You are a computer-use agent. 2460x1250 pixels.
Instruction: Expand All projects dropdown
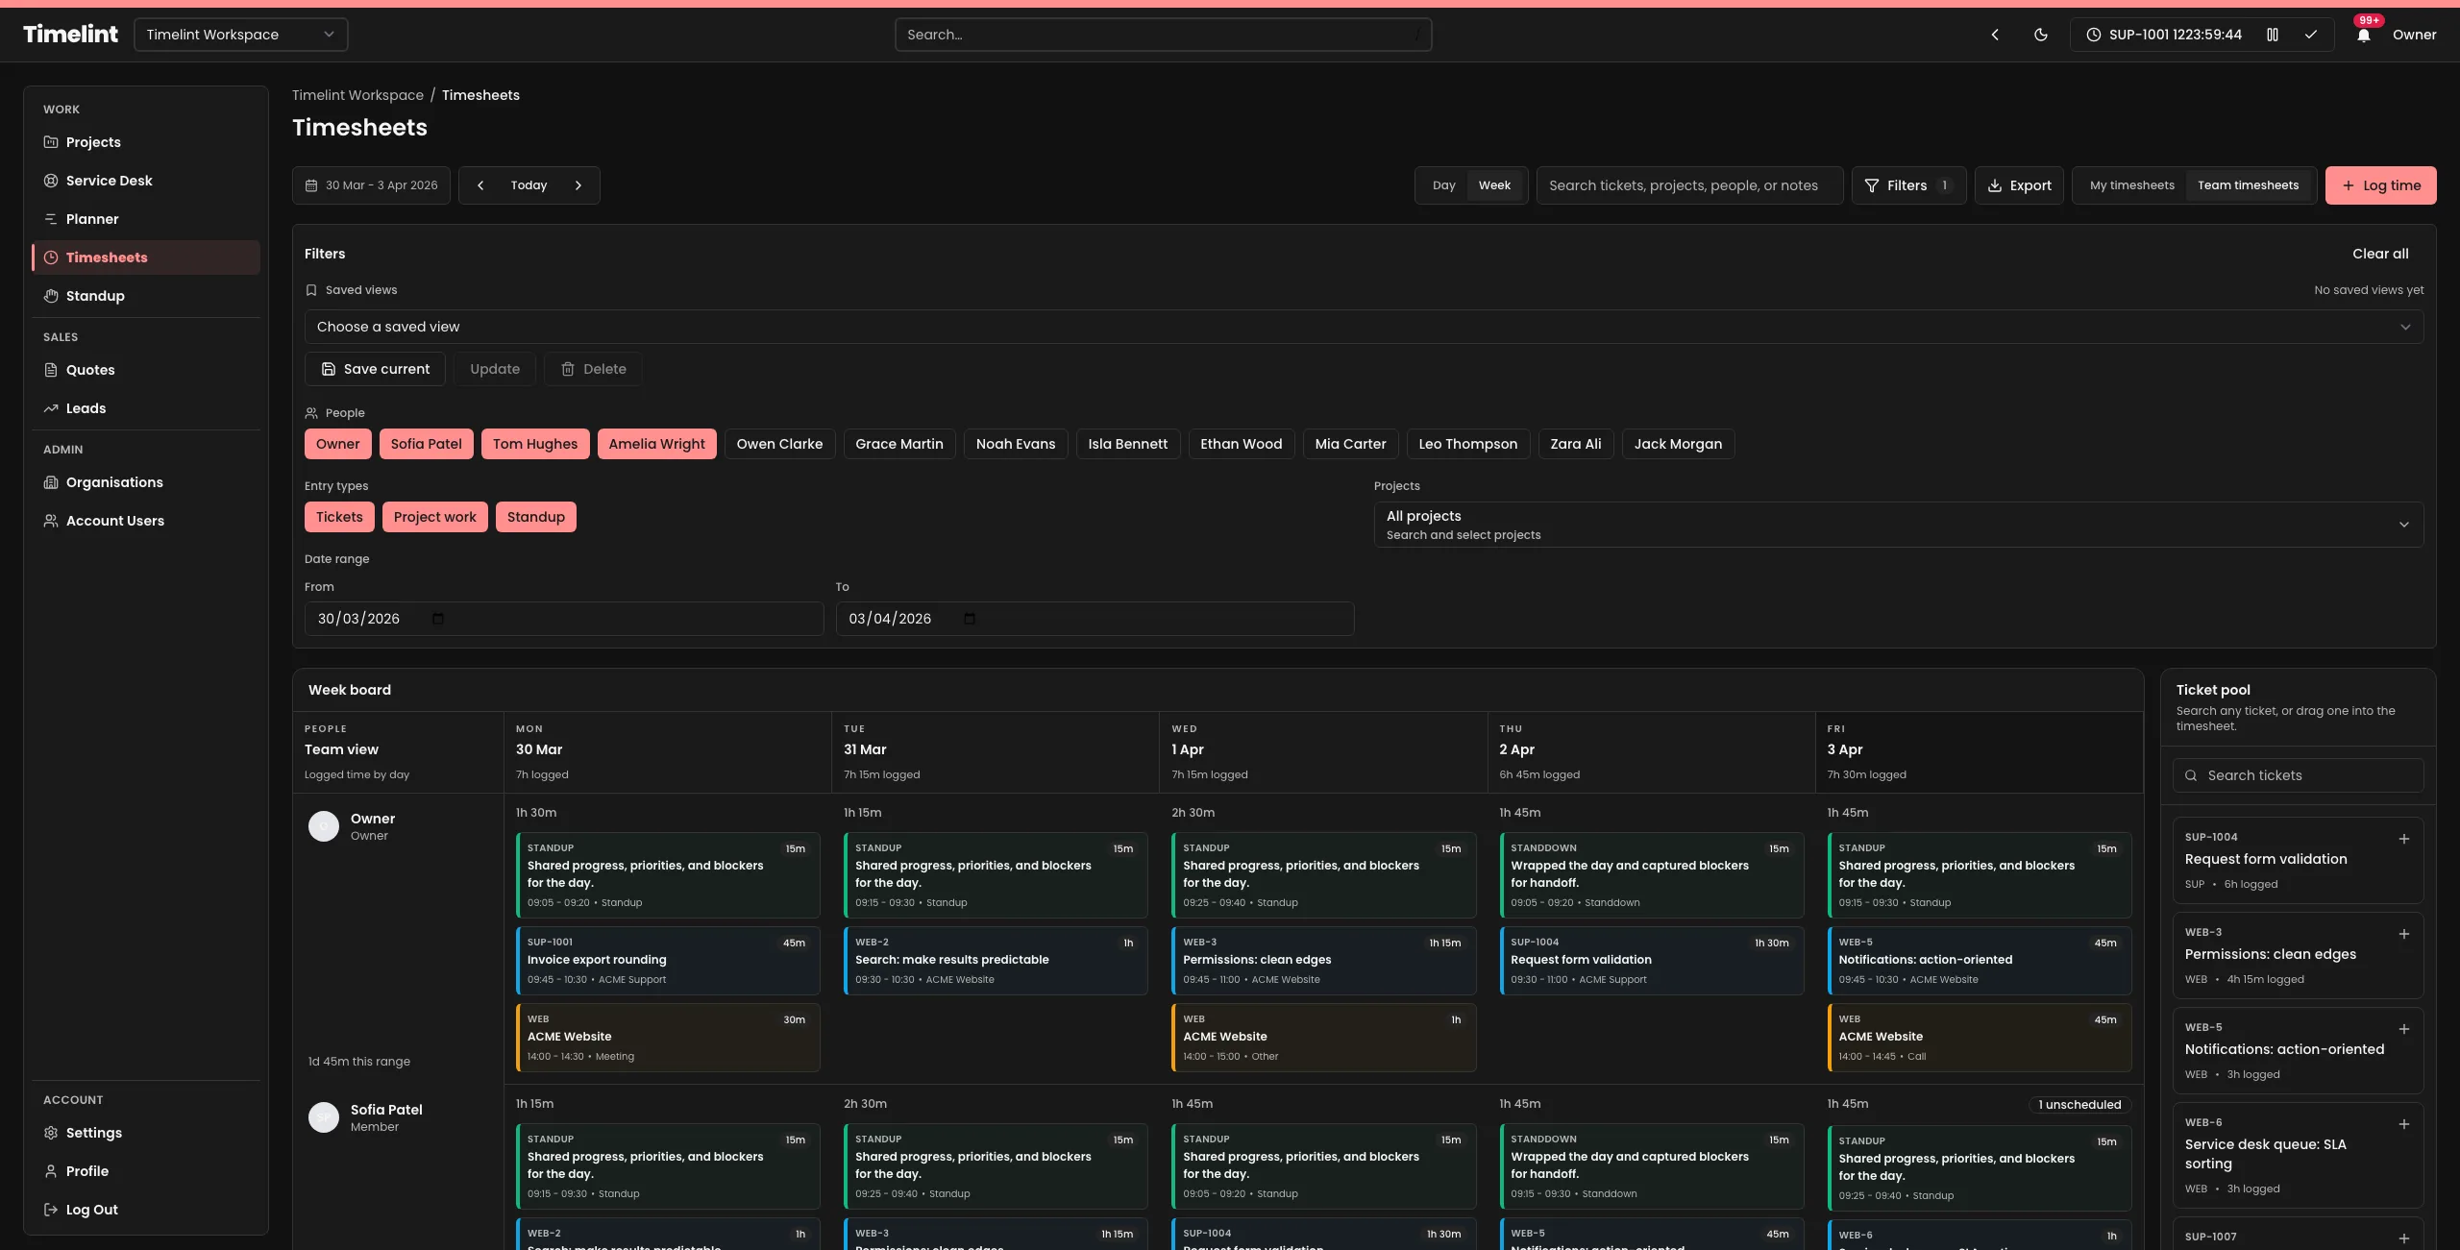(x=1898, y=525)
